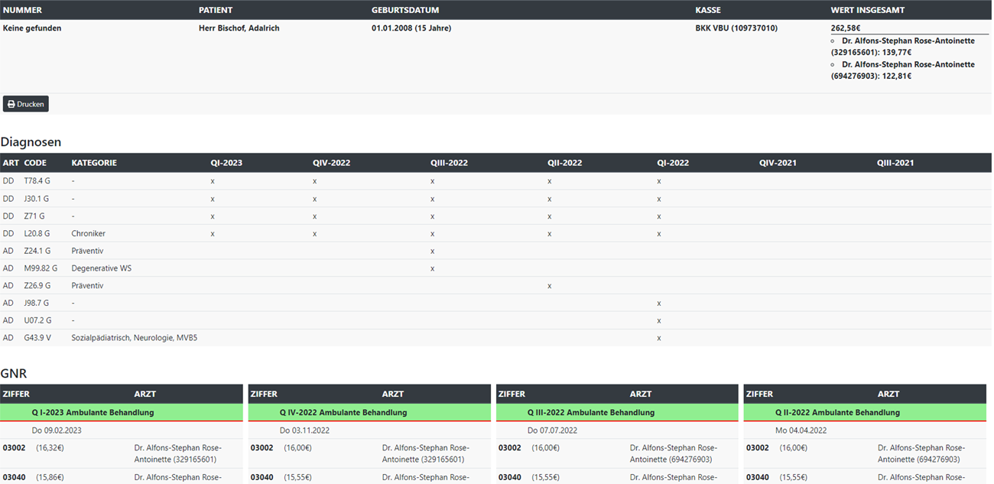This screenshot has height=484, width=994.
Task: Click the Chroniker category in the L20.8 G row
Action: (x=89, y=233)
